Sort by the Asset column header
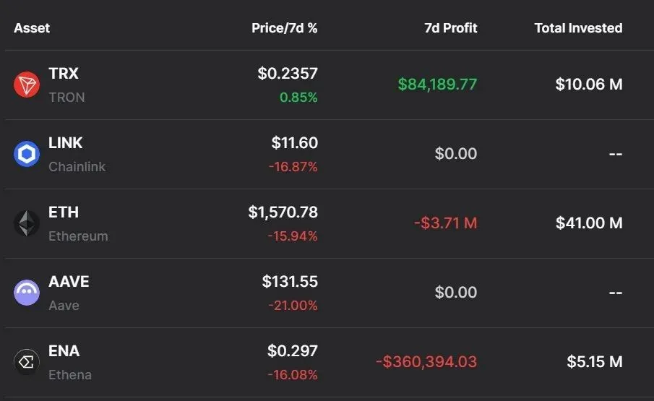 32,28
